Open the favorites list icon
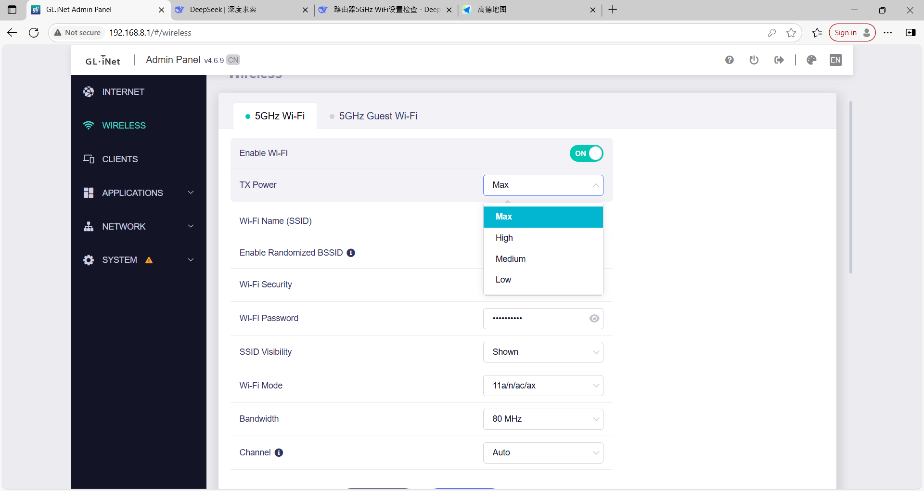Screen dimensions: 924x491 (x=817, y=32)
